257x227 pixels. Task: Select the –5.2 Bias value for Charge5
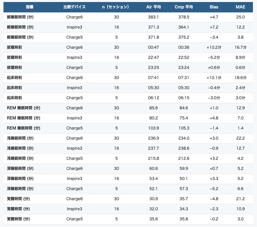(x=214, y=189)
